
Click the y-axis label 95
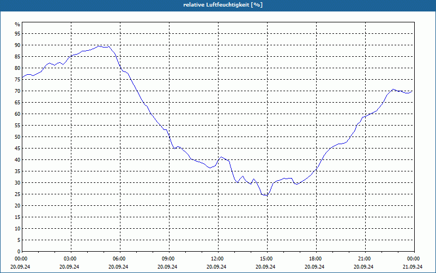17,34
